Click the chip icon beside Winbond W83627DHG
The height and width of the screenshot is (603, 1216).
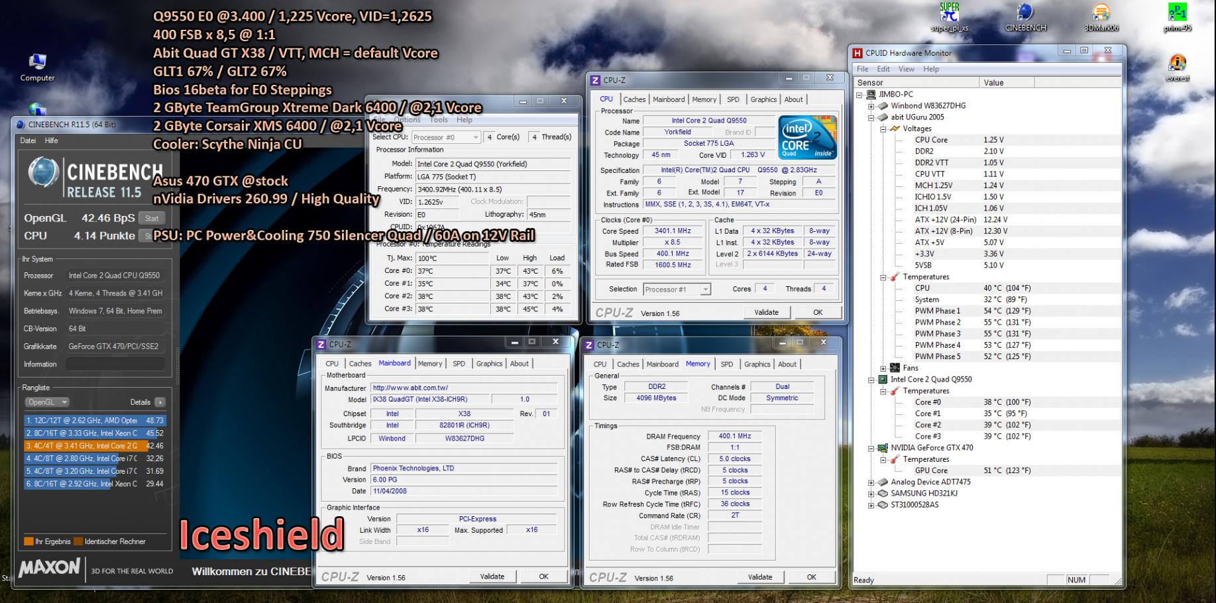(883, 106)
